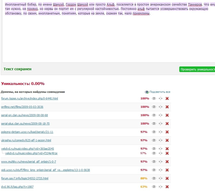The width and height of the screenshot is (215, 191).
Task: Click the Текст сохранен status message
Action: pos(17,69)
